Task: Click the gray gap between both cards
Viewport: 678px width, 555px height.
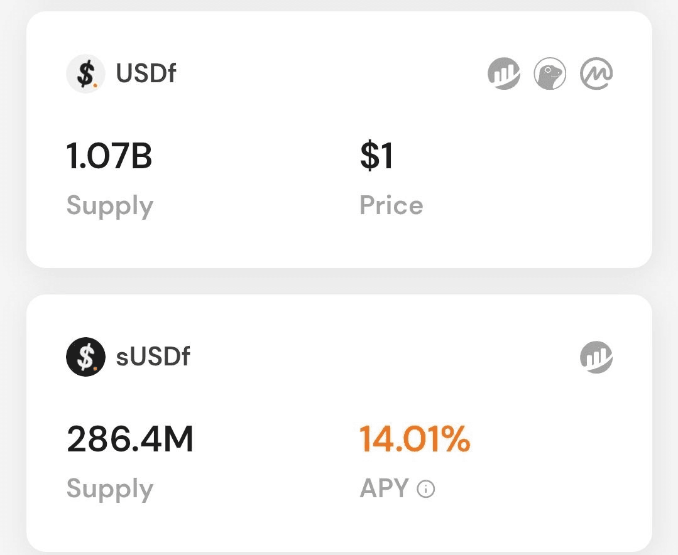Action: pos(339,281)
